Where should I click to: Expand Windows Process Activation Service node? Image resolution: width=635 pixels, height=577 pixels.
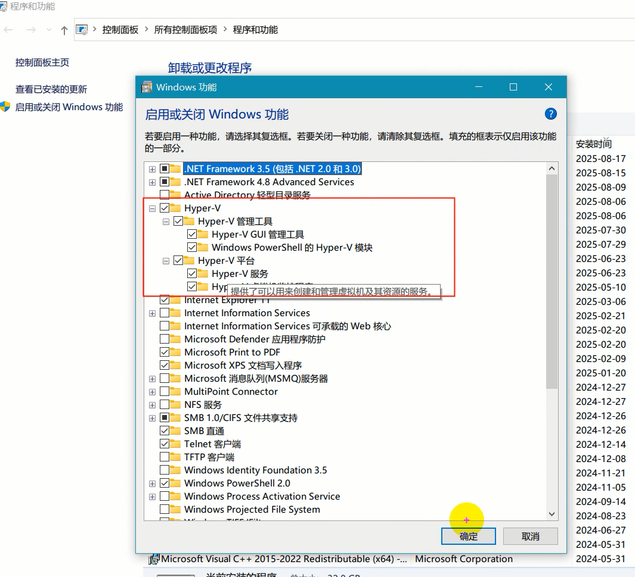(x=152, y=497)
